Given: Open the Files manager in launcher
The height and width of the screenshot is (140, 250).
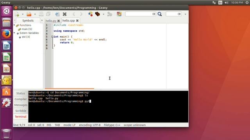Looking at the screenshot, I should pos(6,23).
